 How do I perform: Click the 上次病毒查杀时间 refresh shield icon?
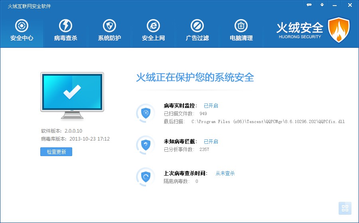[x=146, y=176]
